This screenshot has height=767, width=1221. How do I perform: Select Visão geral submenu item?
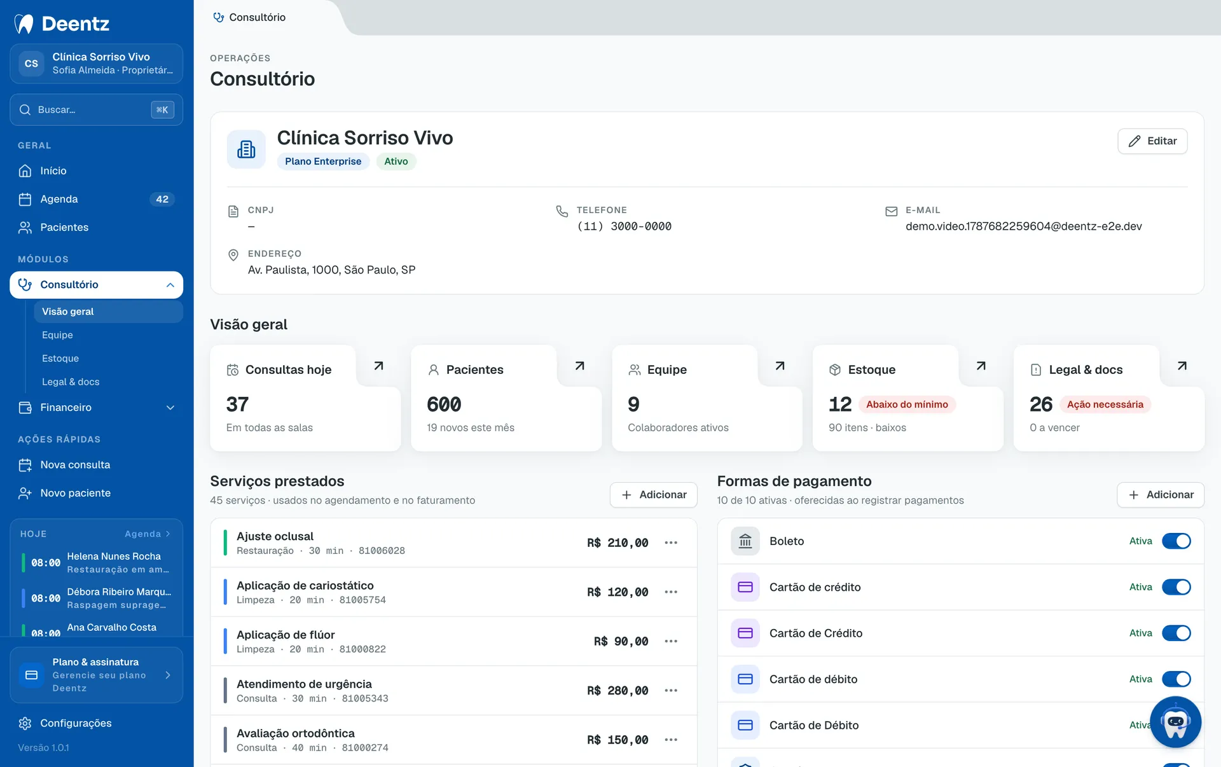coord(108,312)
